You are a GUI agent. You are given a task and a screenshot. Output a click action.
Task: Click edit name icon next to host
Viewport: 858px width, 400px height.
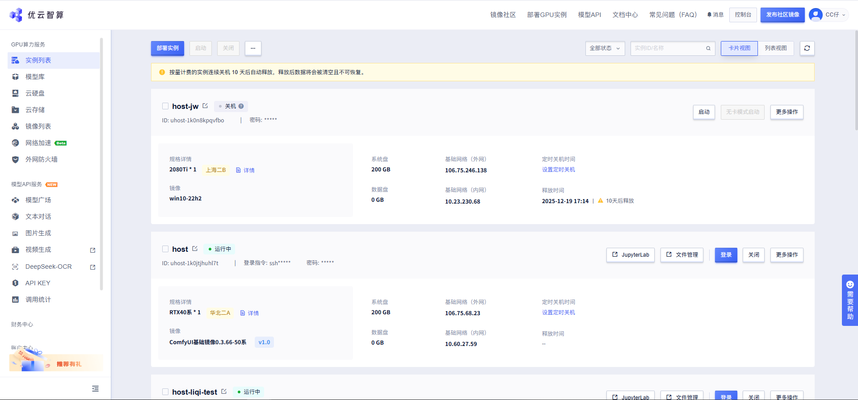[195, 249]
